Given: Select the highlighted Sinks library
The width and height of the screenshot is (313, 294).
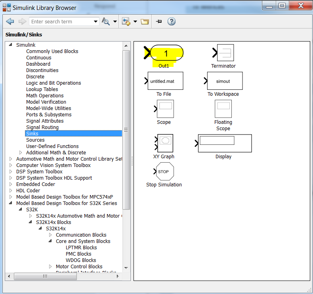Looking at the screenshot, I should pos(73,133).
